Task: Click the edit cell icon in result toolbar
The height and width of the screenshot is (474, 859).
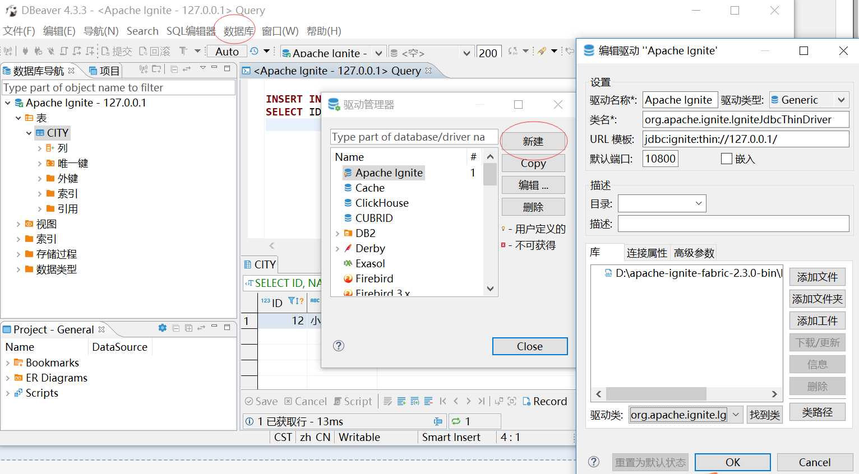Action: 388,401
